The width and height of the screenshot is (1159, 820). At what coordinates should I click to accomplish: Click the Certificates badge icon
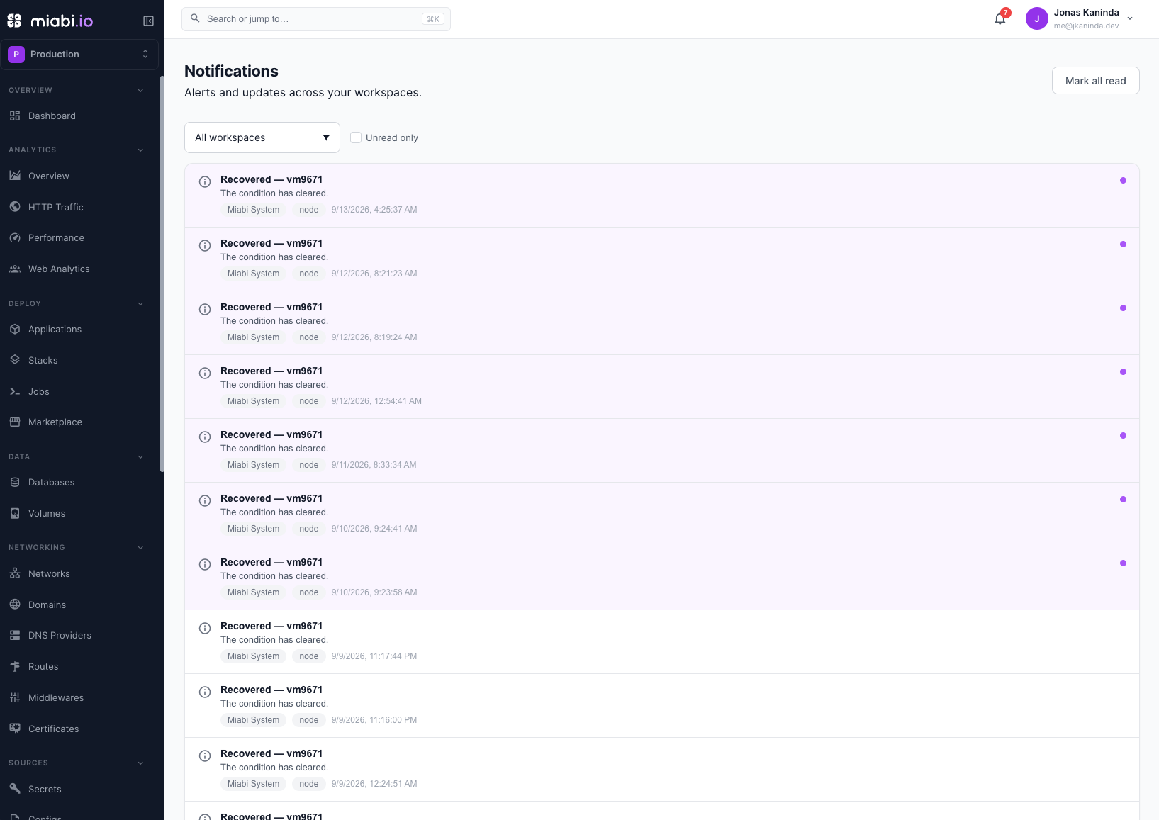15,729
